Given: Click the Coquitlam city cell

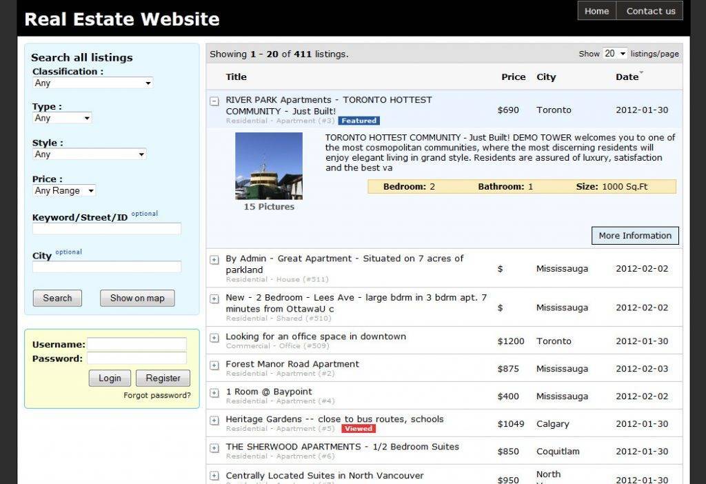Looking at the screenshot, I should pyautogui.click(x=558, y=451).
